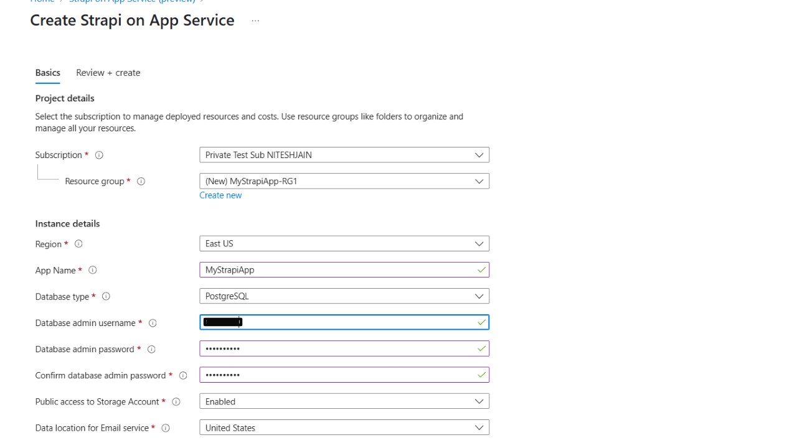Open Public access to Storage Account dropdown
The width and height of the screenshot is (797, 448).
click(344, 402)
